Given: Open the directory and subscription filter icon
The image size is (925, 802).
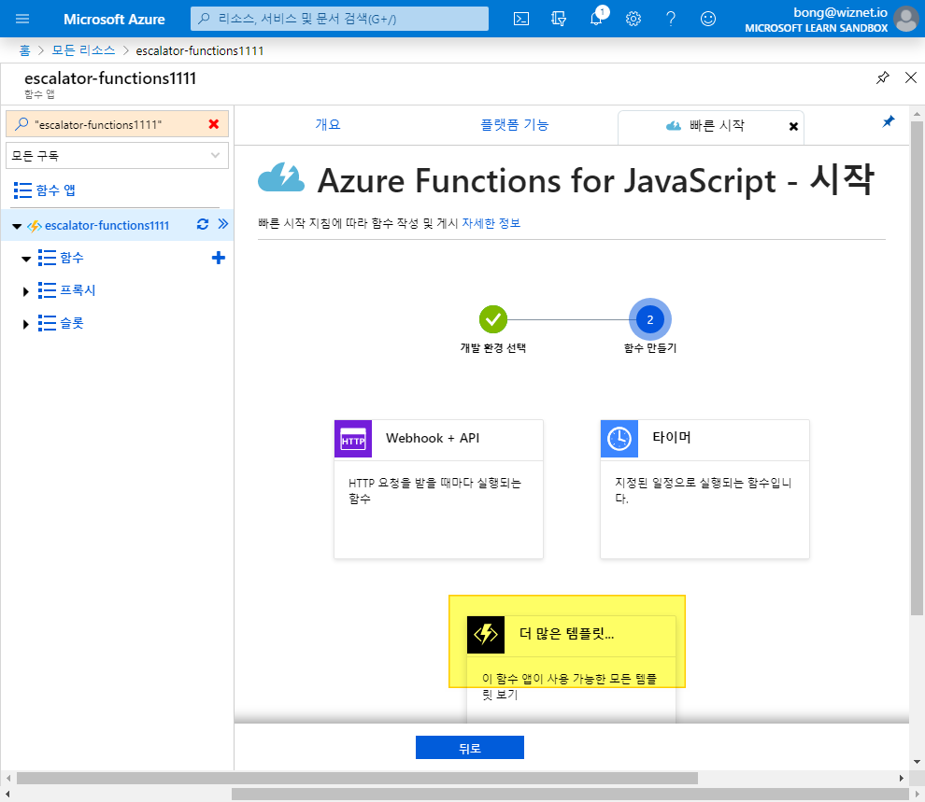Looking at the screenshot, I should pos(558,19).
